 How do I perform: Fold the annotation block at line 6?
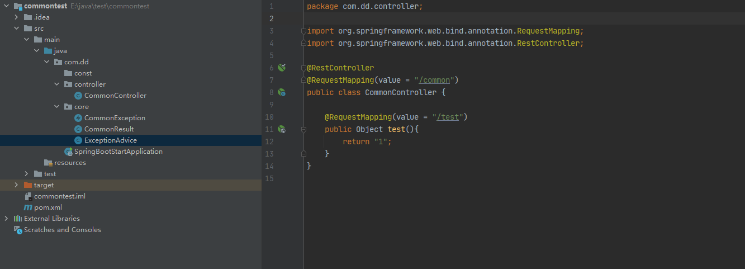[303, 68]
